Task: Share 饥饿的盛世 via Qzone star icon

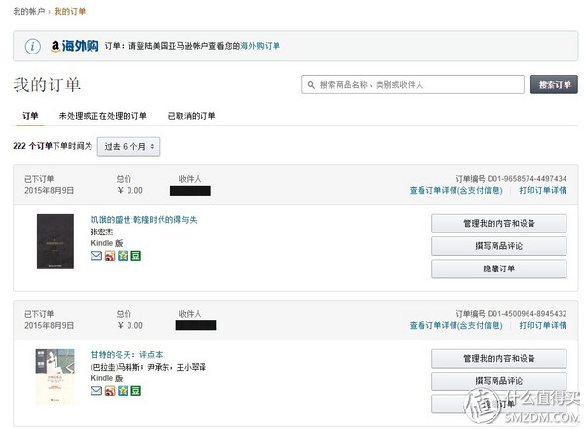Action: click(x=123, y=256)
